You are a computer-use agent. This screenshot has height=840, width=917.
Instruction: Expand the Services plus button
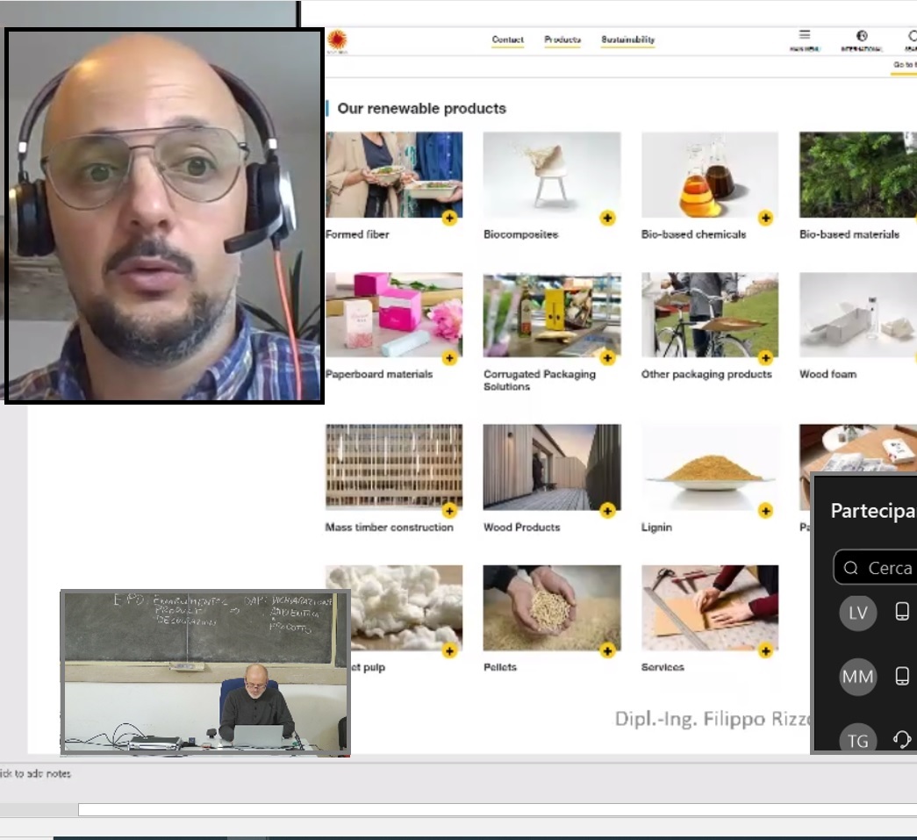765,651
